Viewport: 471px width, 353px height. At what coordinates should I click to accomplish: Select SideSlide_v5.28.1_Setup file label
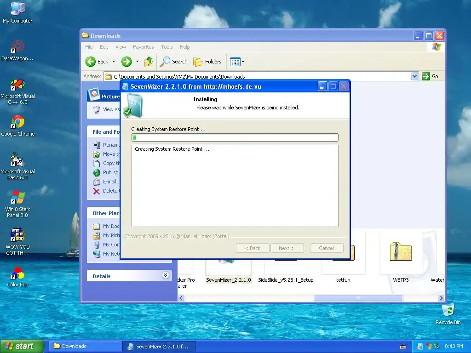286,280
